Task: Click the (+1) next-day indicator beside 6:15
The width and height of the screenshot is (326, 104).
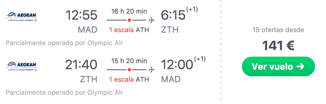Action: pos(192,10)
